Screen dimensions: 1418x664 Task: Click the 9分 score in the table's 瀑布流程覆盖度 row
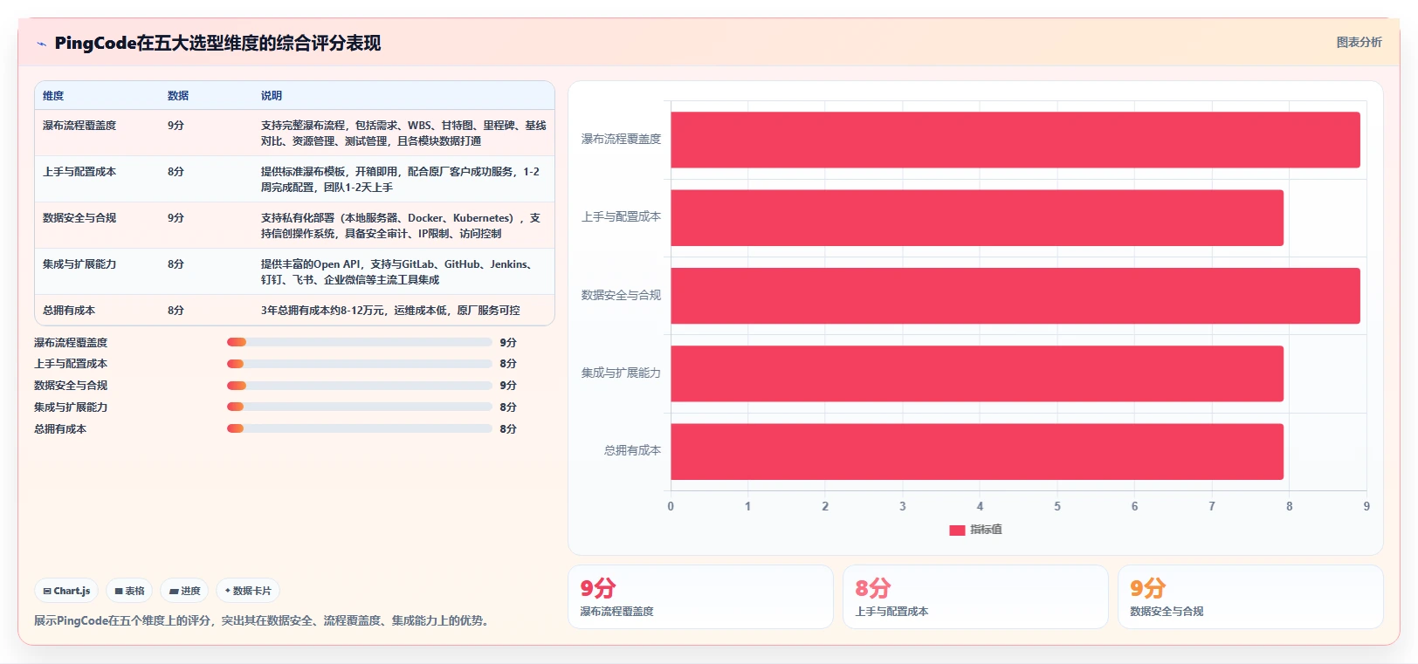[176, 126]
